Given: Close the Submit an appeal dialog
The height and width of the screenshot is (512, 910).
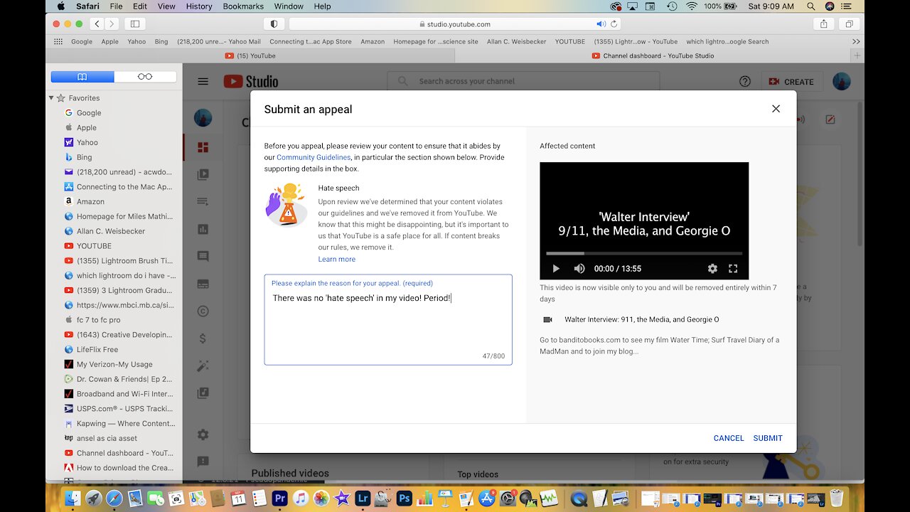Looking at the screenshot, I should 776,109.
